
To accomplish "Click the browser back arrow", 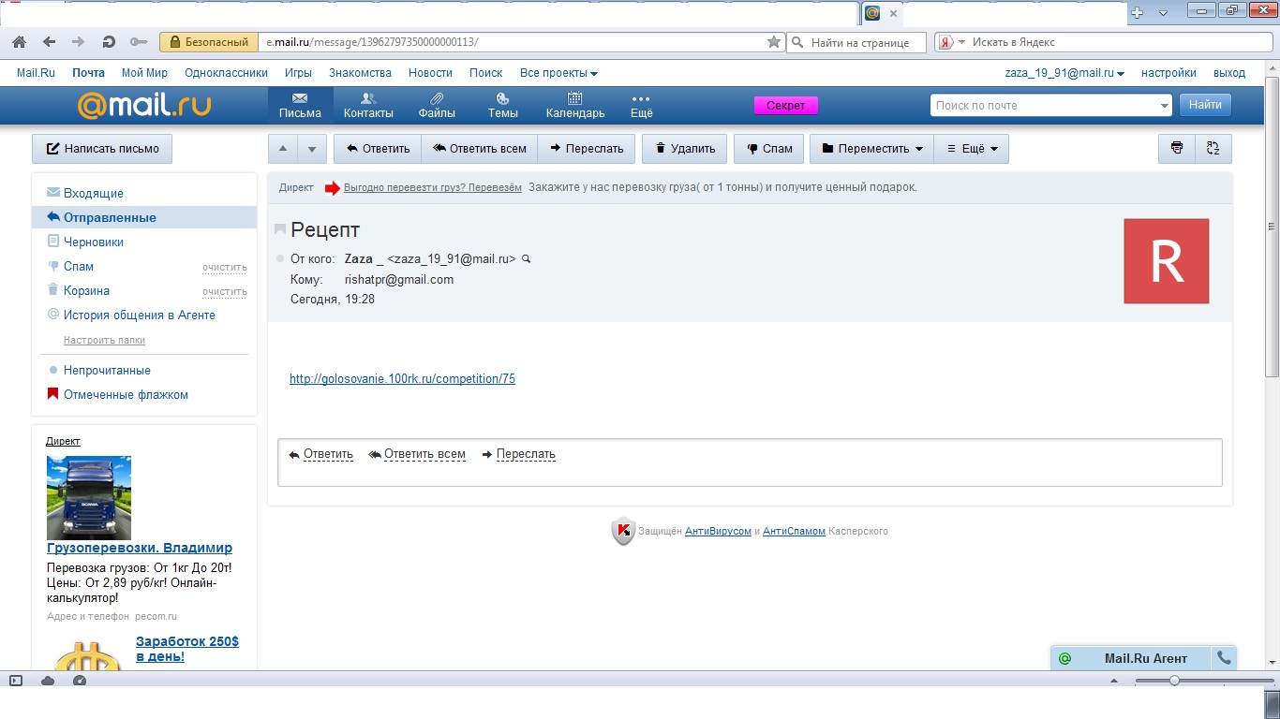I will 49,42.
